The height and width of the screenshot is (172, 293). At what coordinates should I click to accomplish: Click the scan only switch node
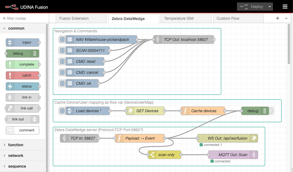tap(164, 155)
